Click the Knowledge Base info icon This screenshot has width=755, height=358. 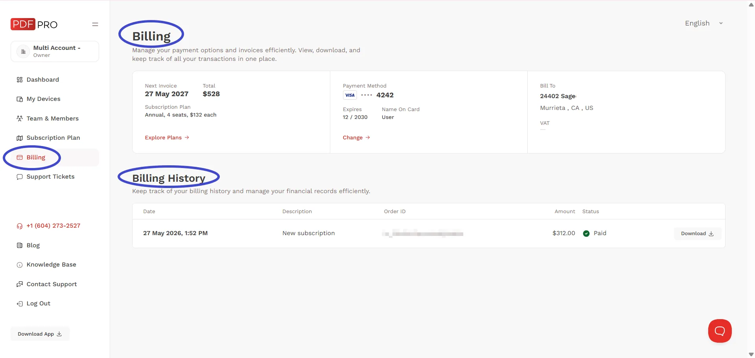[x=20, y=265]
